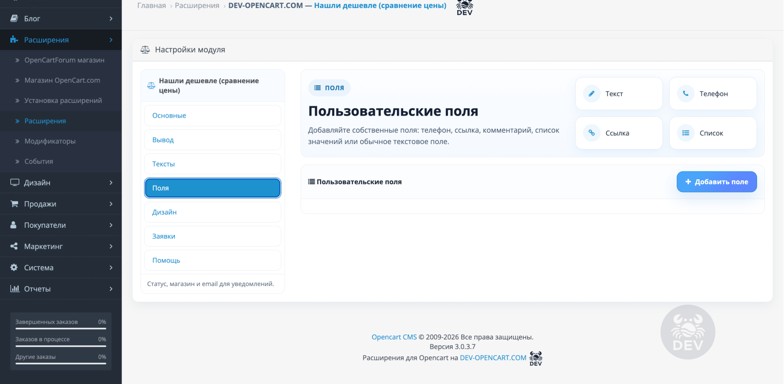
Task: Click the Ссылка field type card
Action: tap(619, 133)
